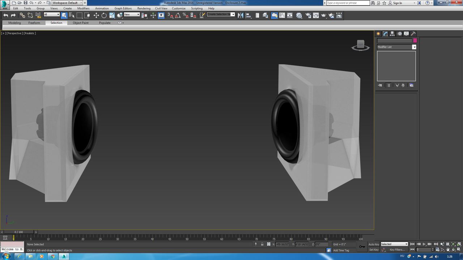
Task: Switch to the Object Paint tab
Action: pyautogui.click(x=80, y=23)
